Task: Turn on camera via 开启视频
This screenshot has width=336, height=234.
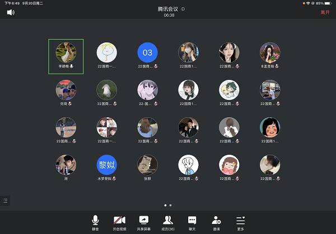Action: (x=119, y=222)
